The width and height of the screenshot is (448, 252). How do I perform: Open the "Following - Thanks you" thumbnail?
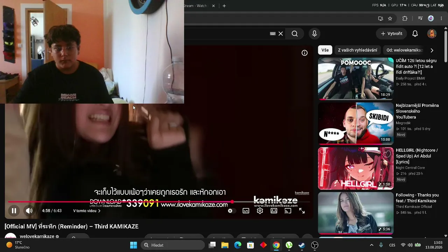tap(356, 213)
